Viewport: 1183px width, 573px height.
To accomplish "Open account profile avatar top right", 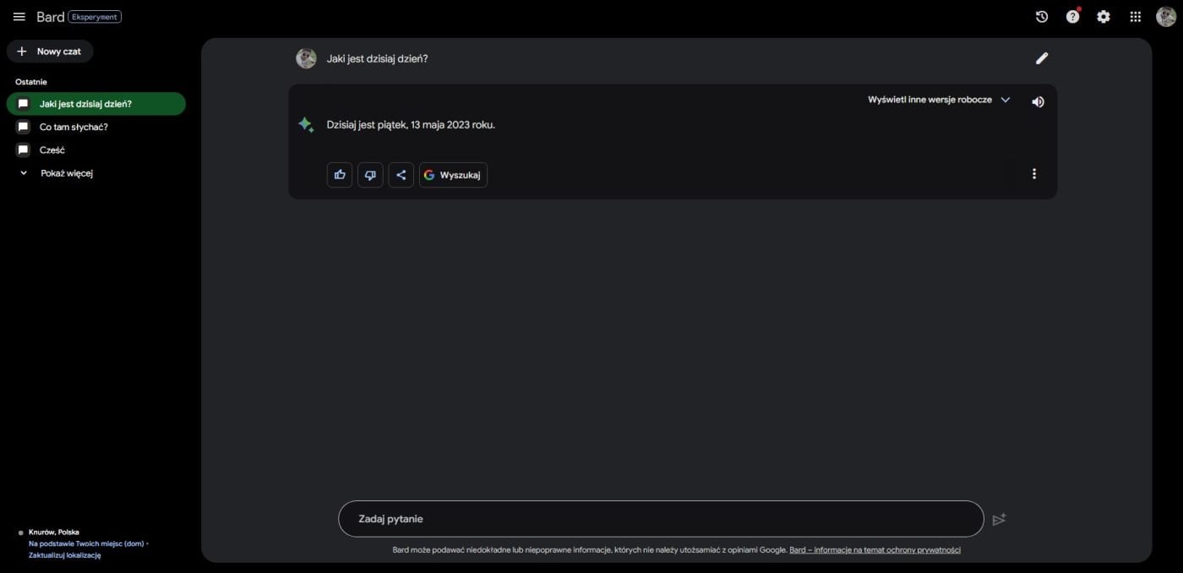I will [x=1166, y=17].
